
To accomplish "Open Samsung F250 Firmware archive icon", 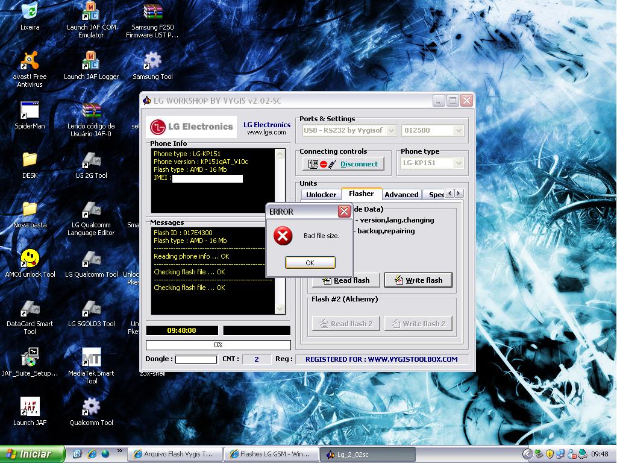I will pos(152,11).
